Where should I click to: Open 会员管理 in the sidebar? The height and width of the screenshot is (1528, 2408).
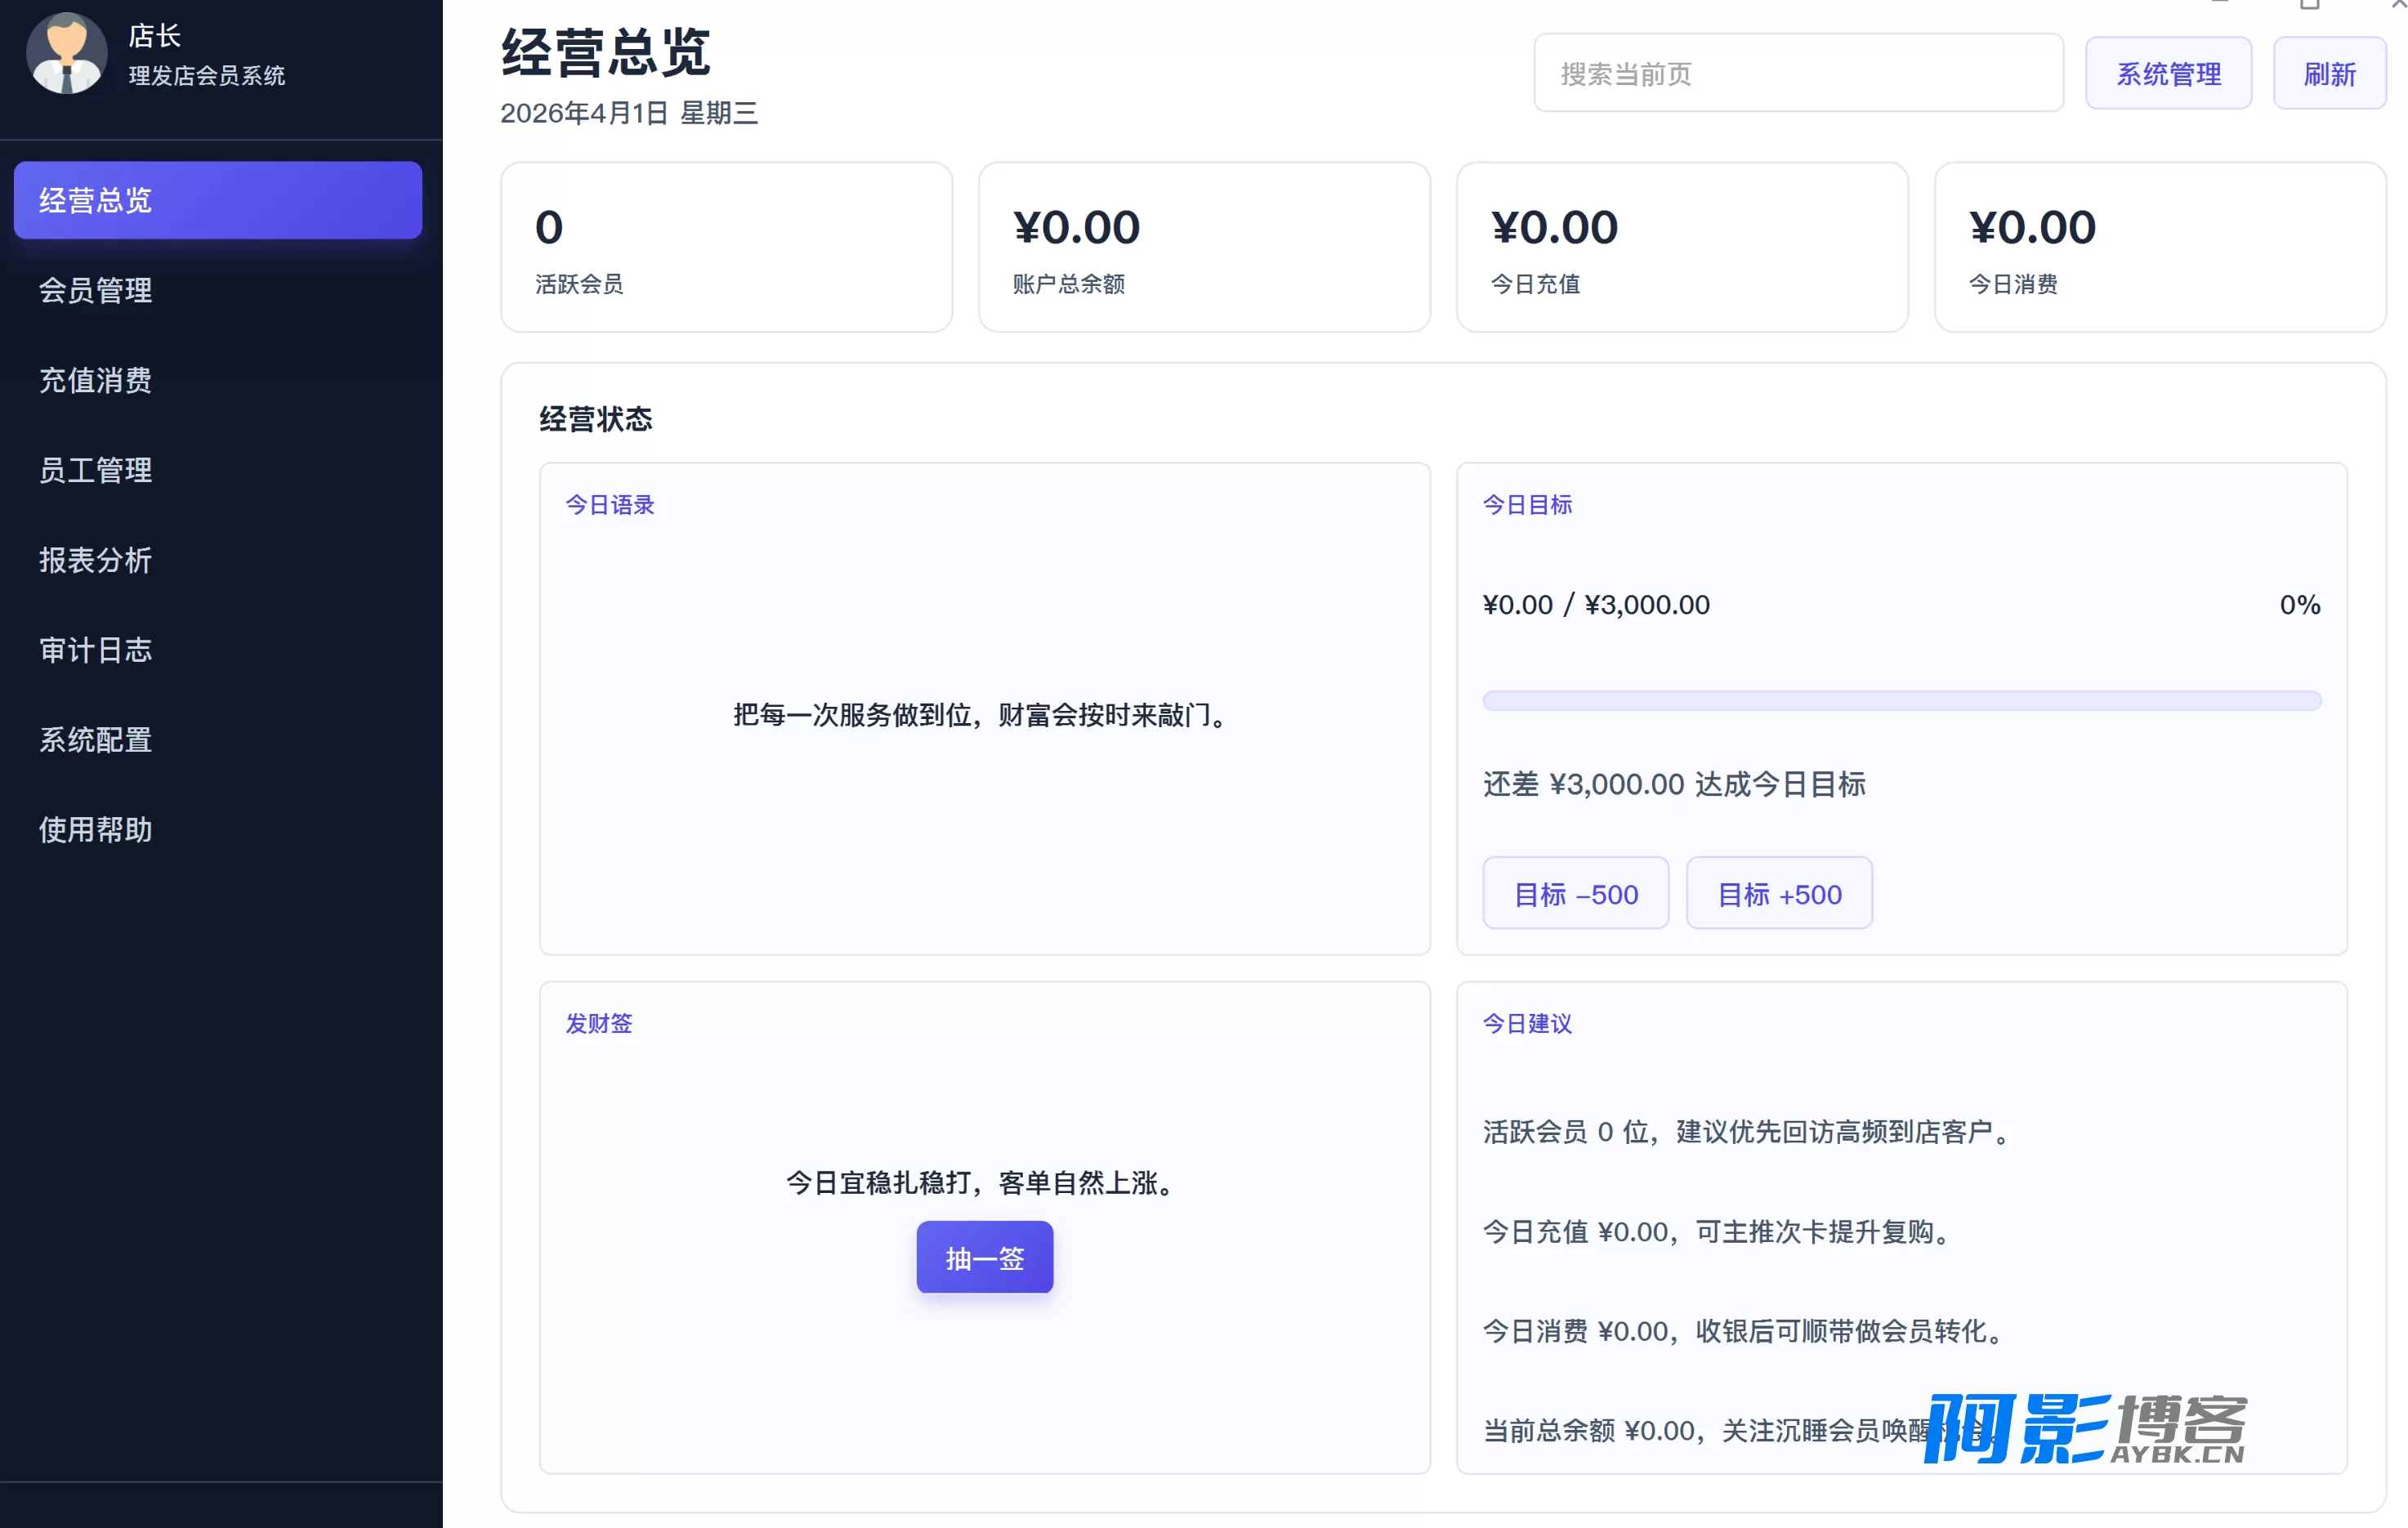point(218,290)
